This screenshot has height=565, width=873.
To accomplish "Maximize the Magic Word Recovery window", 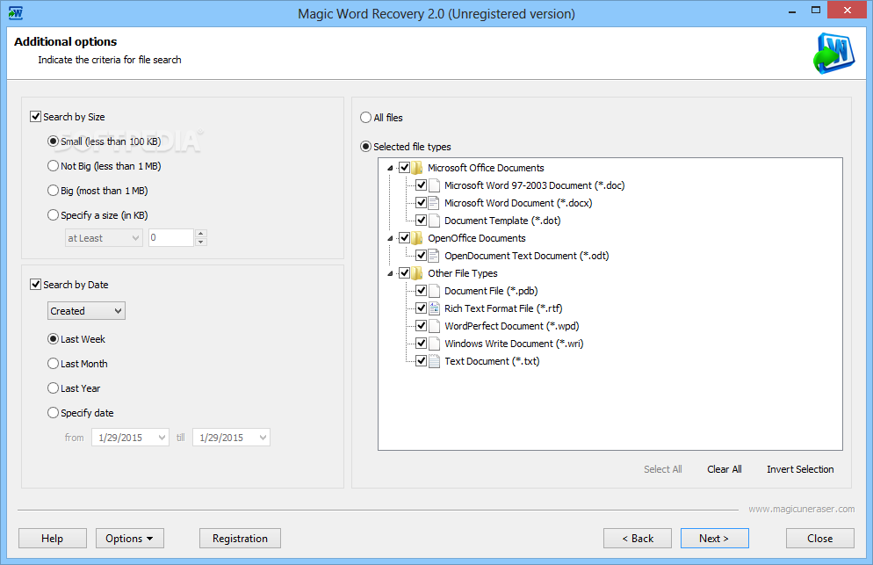I will pyautogui.click(x=816, y=11).
